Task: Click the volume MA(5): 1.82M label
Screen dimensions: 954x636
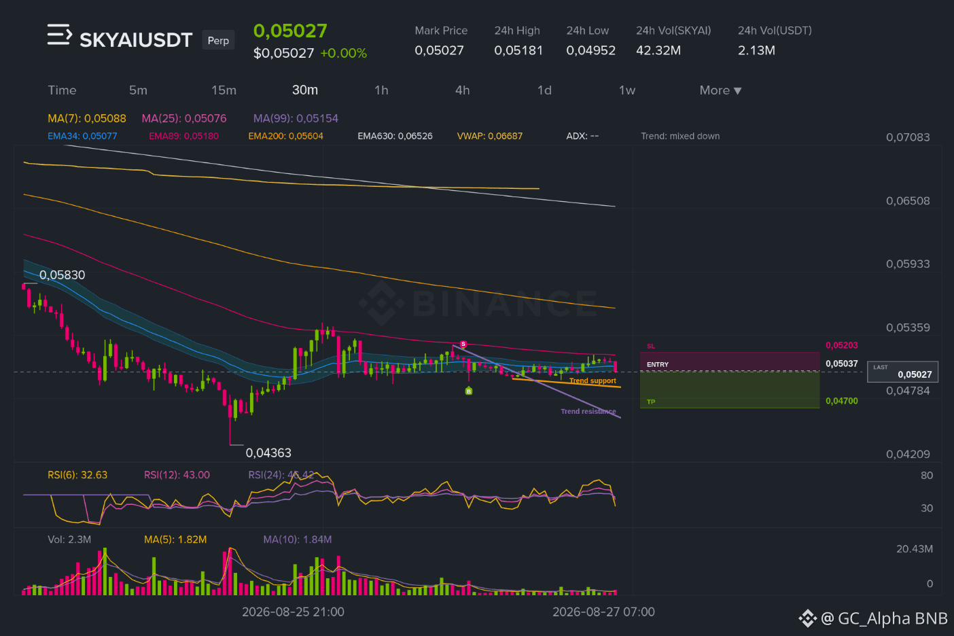Action: 175,540
